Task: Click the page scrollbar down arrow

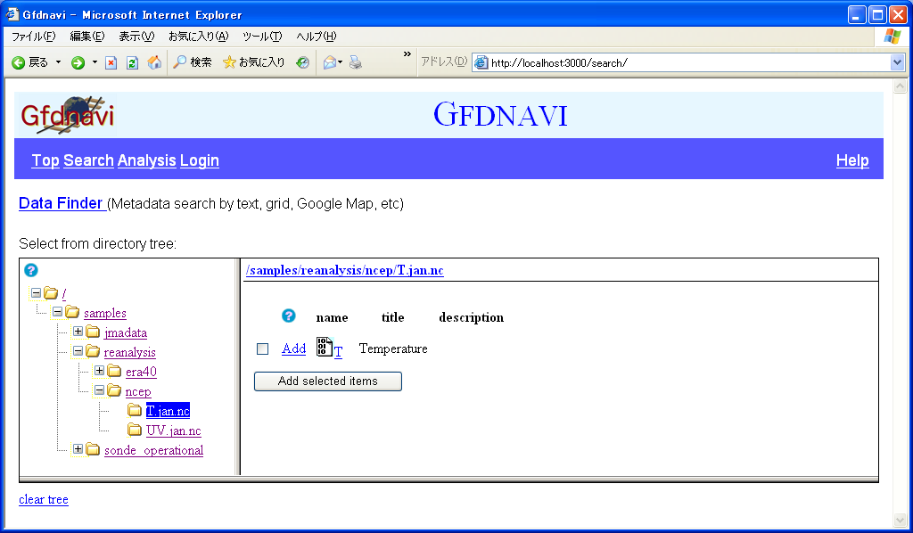Action: click(x=901, y=520)
